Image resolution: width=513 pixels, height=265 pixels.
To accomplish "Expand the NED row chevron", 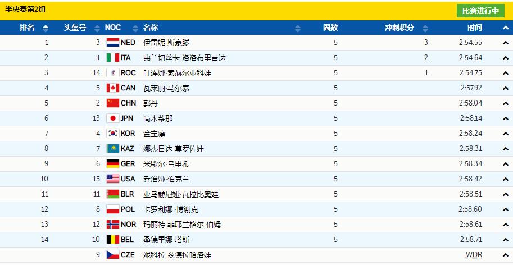I will click(506, 43).
